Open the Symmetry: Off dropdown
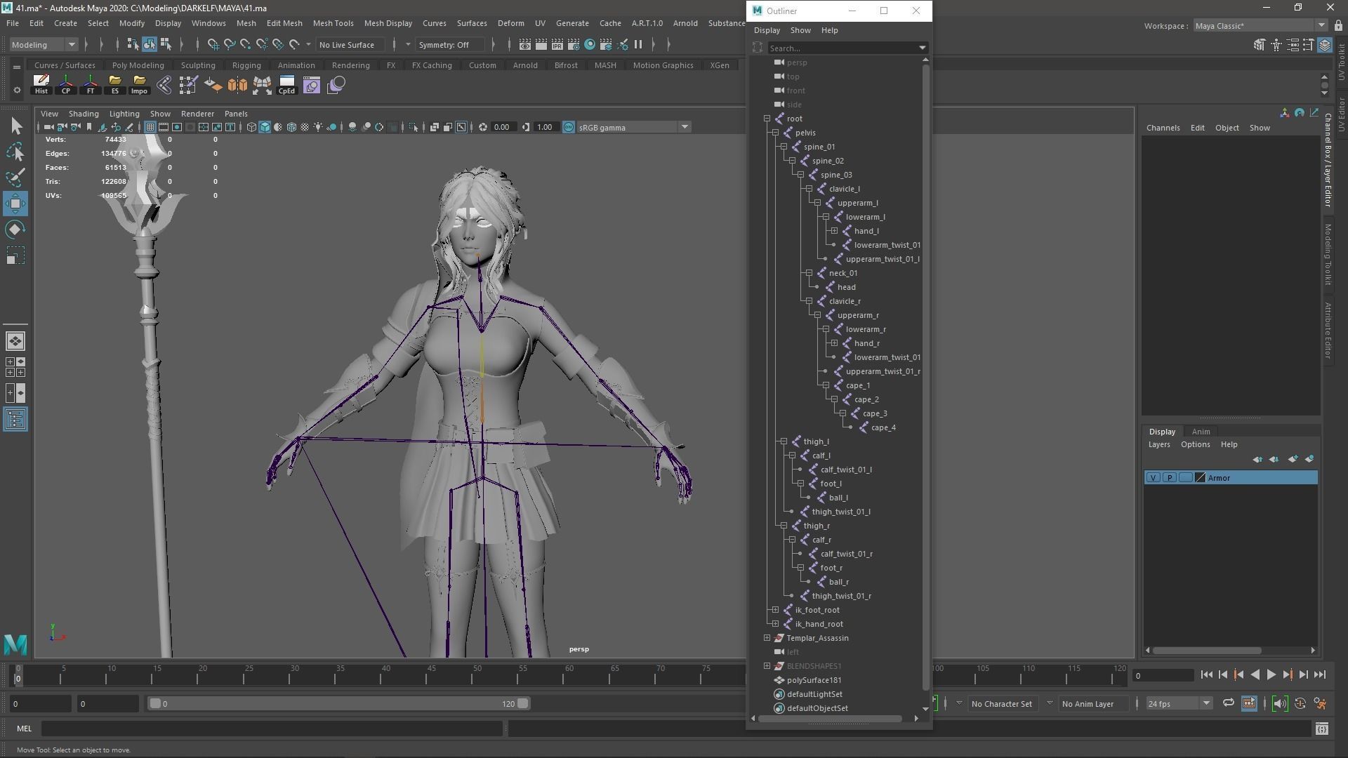Image resolution: width=1348 pixels, height=758 pixels. coord(450,44)
